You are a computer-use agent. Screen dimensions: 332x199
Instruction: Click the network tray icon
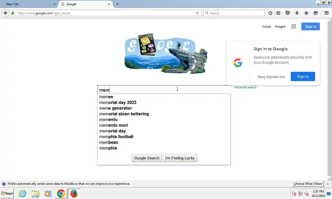300,194
